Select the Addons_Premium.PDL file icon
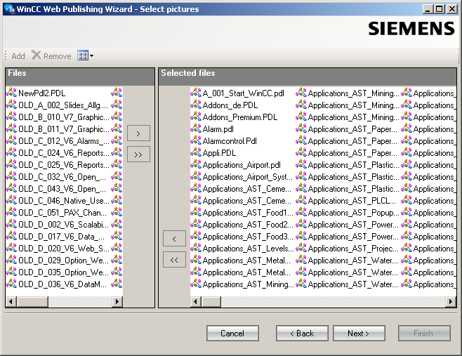462x356 pixels. pos(196,117)
